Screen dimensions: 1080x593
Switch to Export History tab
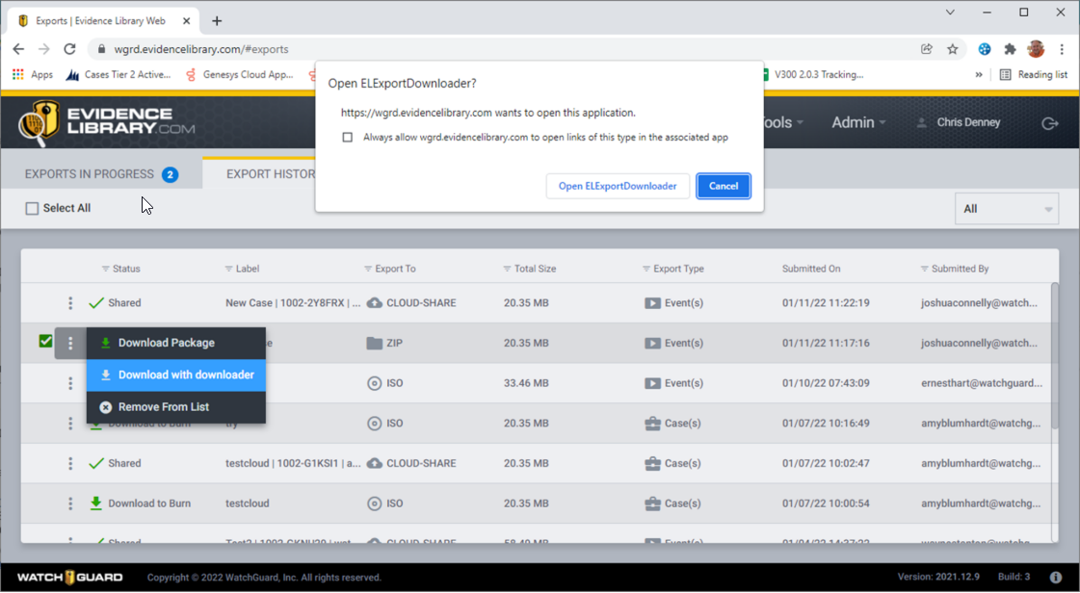pos(271,174)
